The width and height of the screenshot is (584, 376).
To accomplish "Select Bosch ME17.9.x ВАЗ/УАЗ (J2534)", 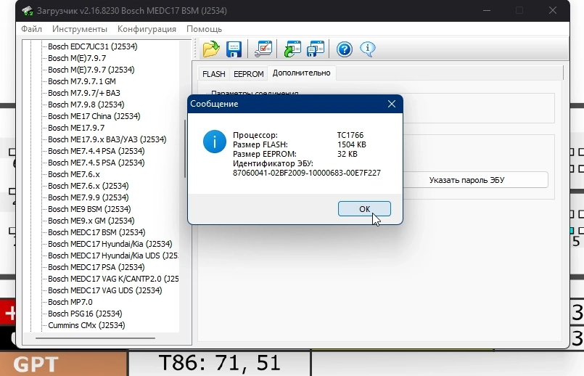I will [x=107, y=139].
